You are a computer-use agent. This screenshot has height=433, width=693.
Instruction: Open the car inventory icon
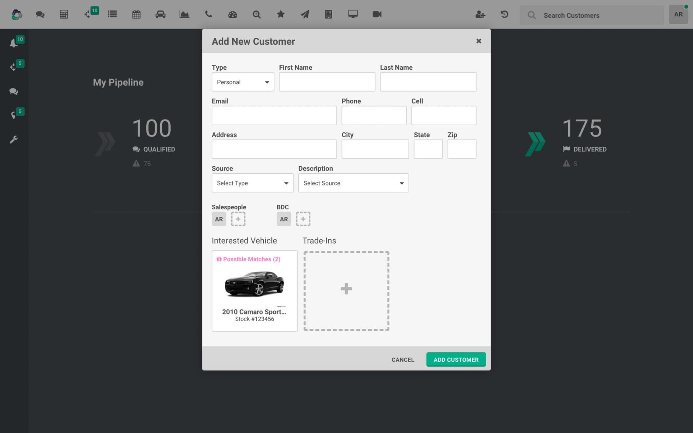pyautogui.click(x=161, y=15)
